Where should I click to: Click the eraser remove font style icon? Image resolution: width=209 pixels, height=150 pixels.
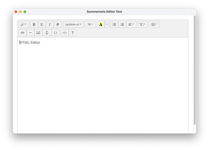[58, 25]
